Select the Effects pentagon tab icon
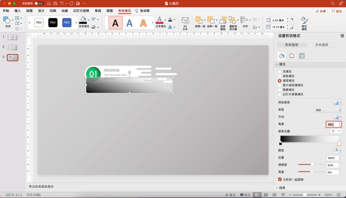 [x=292, y=56]
